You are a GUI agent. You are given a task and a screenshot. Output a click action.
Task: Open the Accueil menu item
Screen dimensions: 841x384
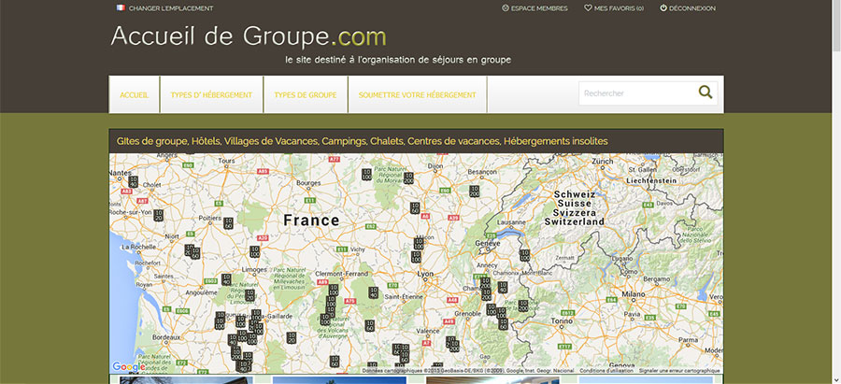[x=134, y=95]
